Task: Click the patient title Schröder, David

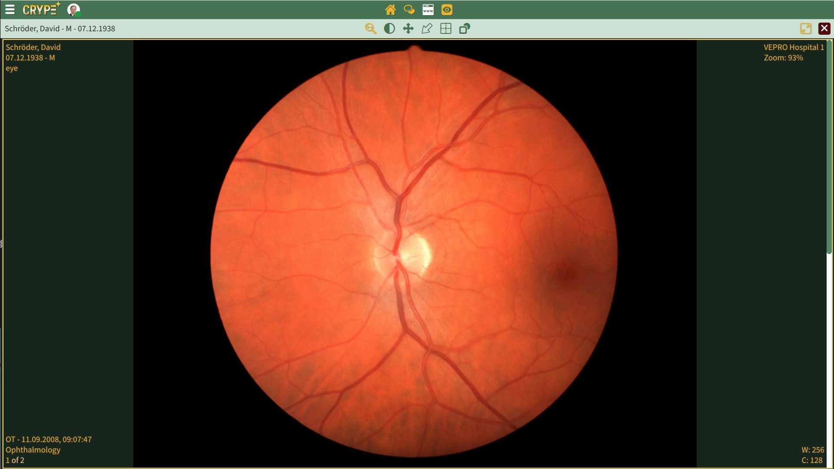Action: click(x=60, y=29)
